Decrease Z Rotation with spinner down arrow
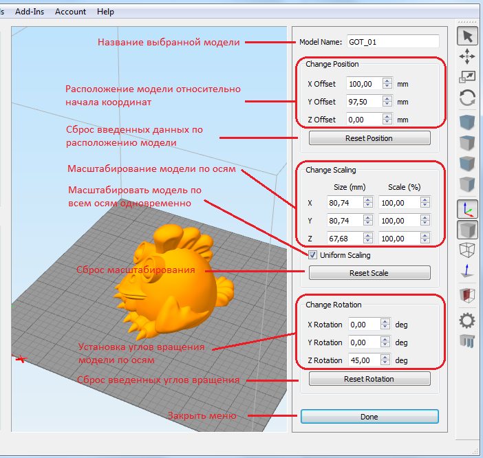The height and width of the screenshot is (458, 483). [385, 363]
